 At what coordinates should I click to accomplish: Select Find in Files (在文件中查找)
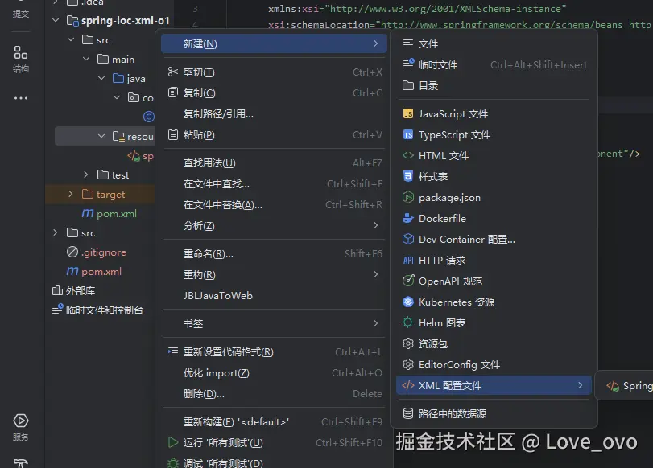coord(274,183)
